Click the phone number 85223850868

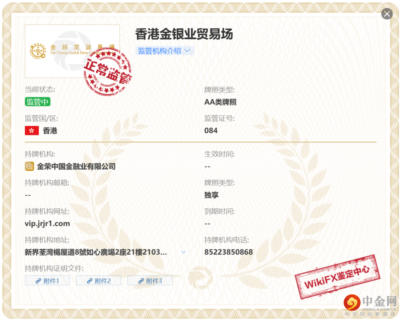[x=229, y=252]
